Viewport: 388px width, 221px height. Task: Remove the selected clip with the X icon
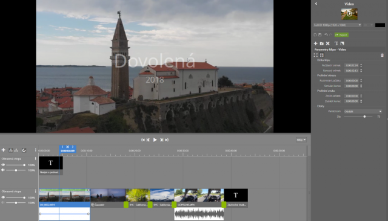pos(327,43)
